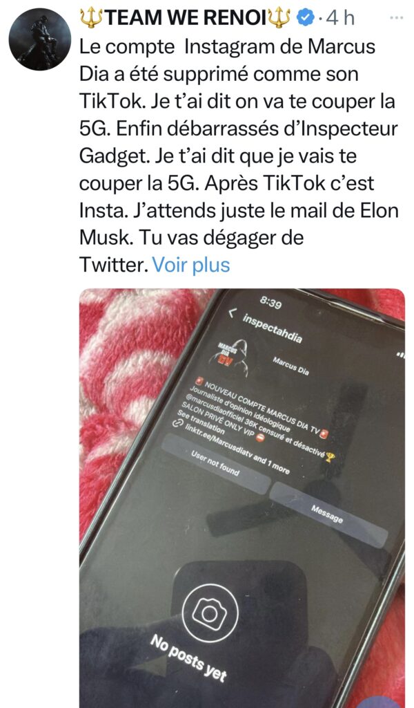Image resolution: width=414 pixels, height=708 pixels.
Task: Click the blue verified badge icon
Action: [x=306, y=18]
